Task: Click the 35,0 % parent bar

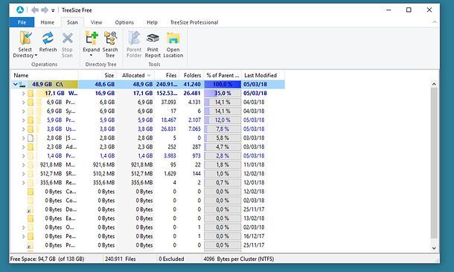Action: (x=223, y=94)
